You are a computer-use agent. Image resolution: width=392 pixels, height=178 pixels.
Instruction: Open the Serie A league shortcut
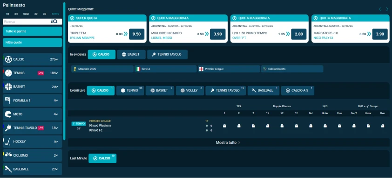[x=165, y=69]
